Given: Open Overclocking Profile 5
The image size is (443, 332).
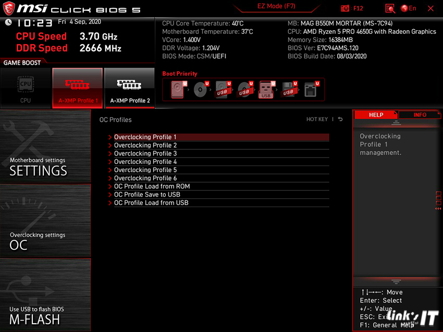Looking at the screenshot, I should point(221,170).
